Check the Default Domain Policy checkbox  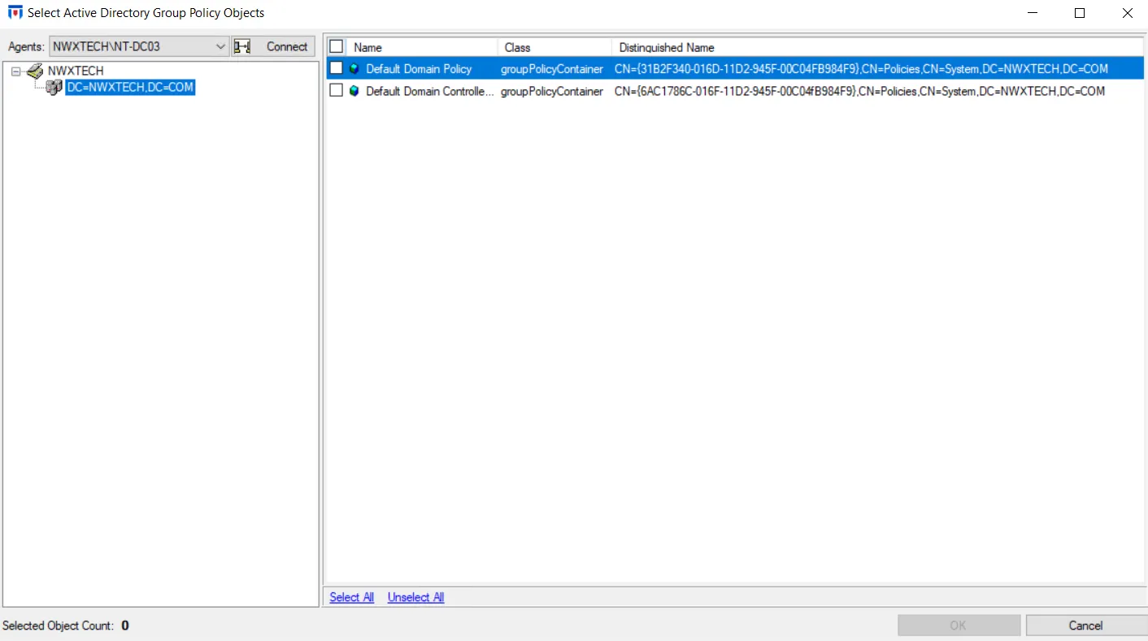(337, 69)
